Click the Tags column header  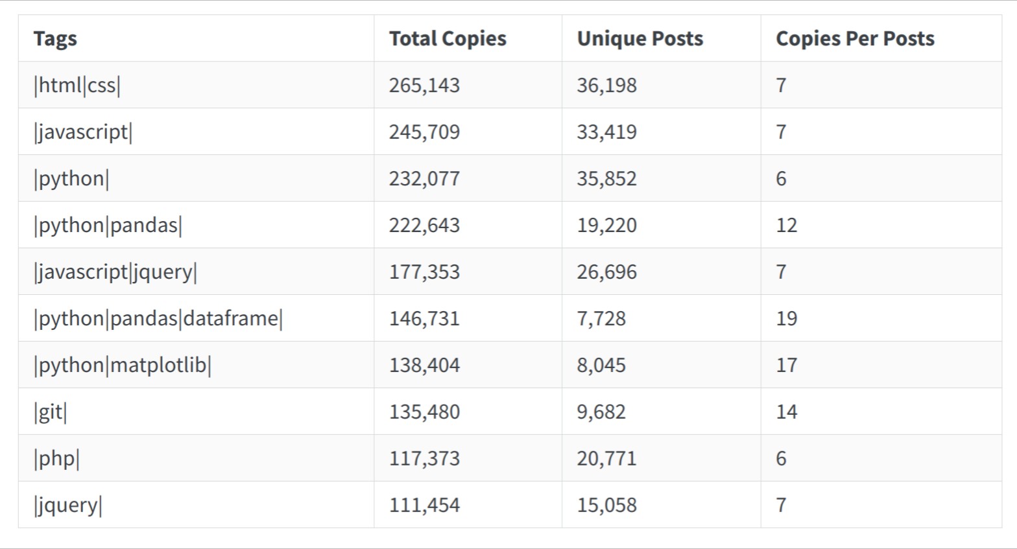pos(55,39)
